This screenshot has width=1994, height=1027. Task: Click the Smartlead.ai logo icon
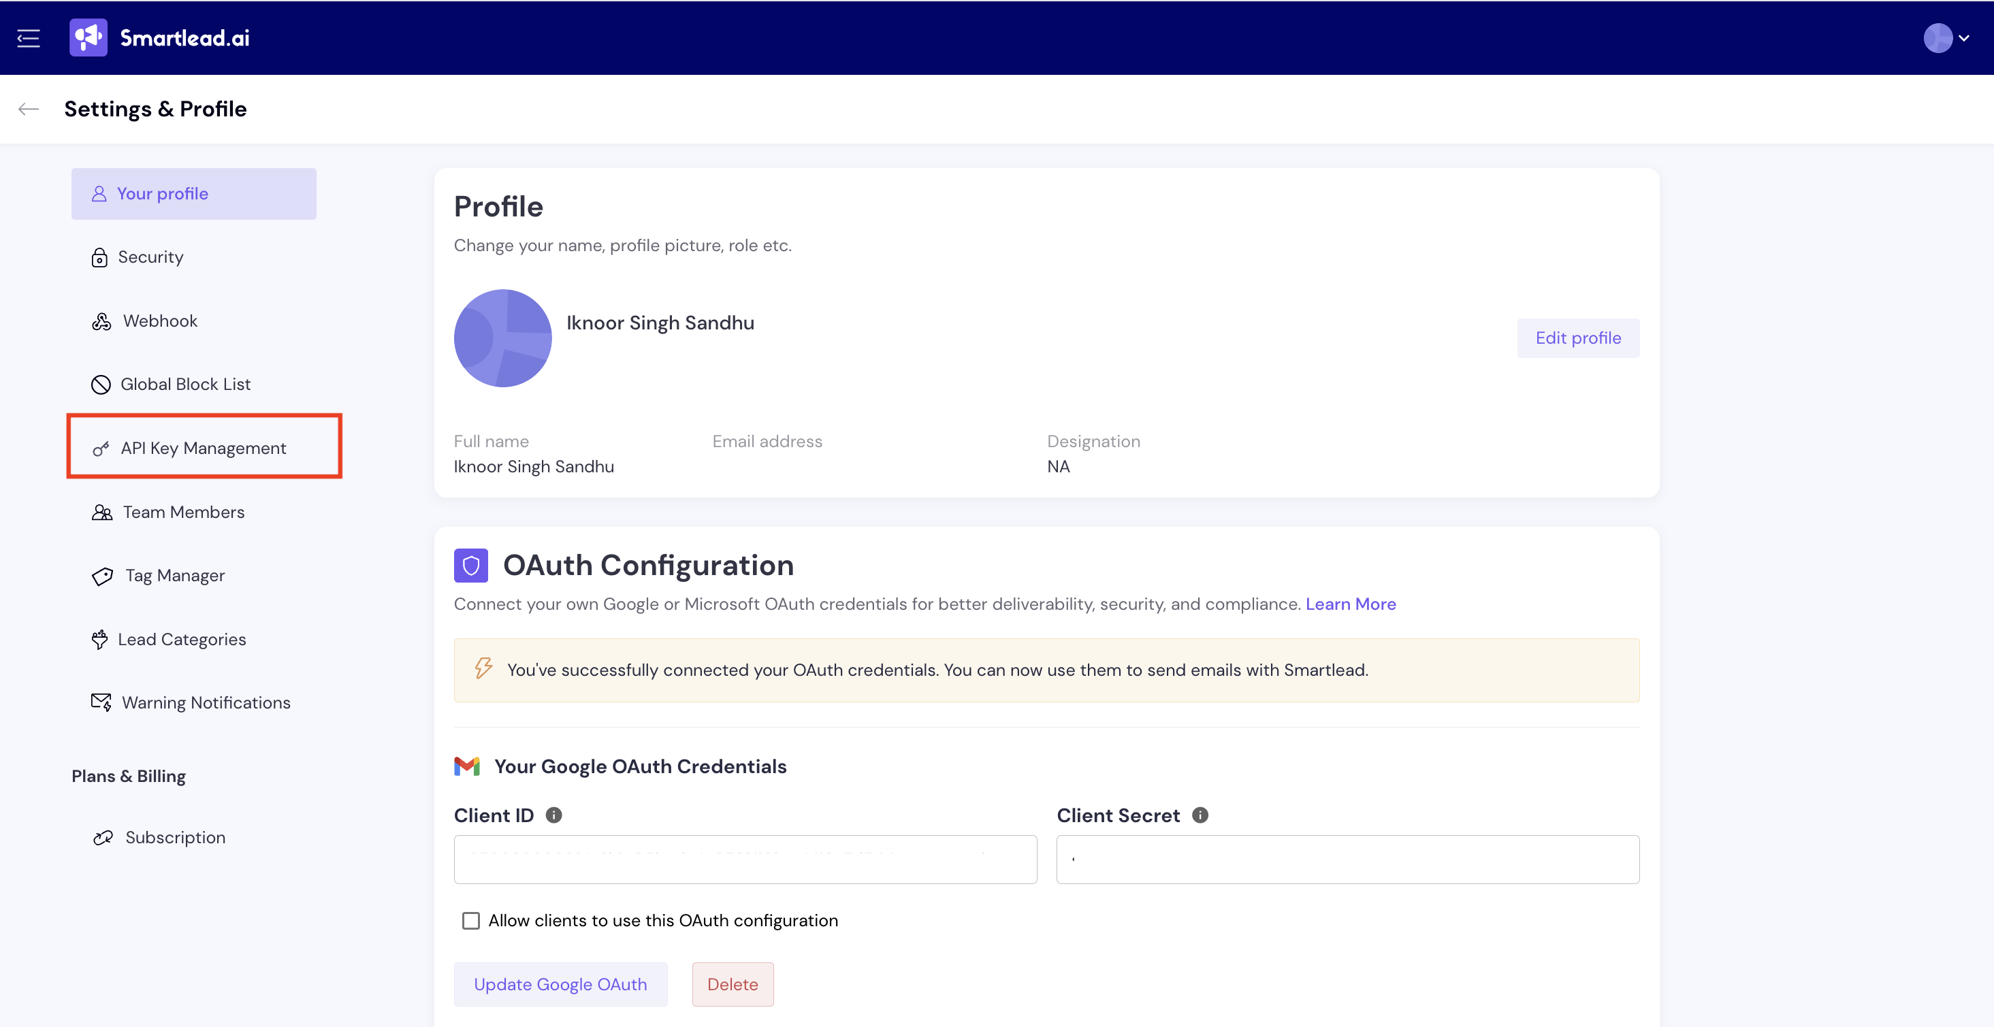(89, 38)
